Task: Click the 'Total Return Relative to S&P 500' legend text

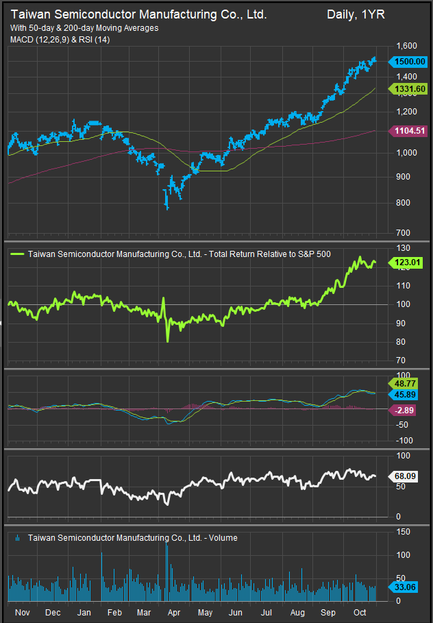Action: (x=267, y=254)
